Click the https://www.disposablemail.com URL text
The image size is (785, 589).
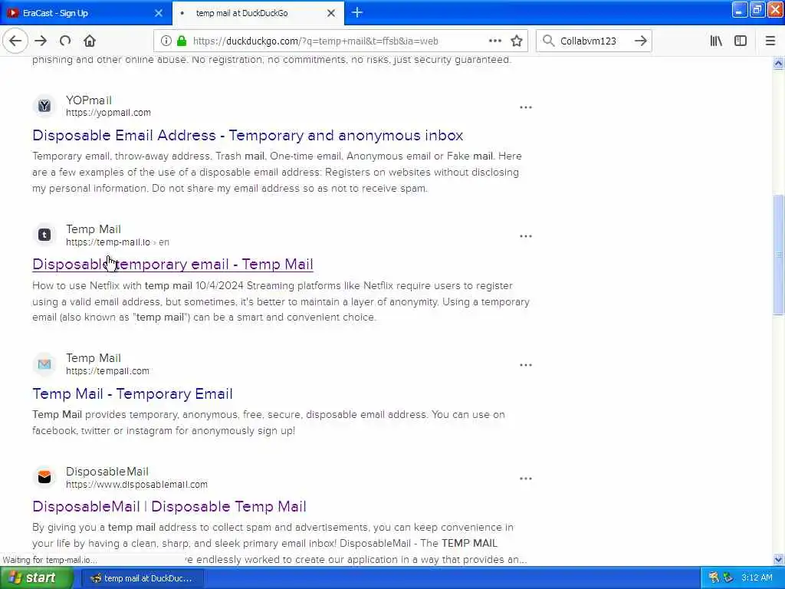point(136,485)
